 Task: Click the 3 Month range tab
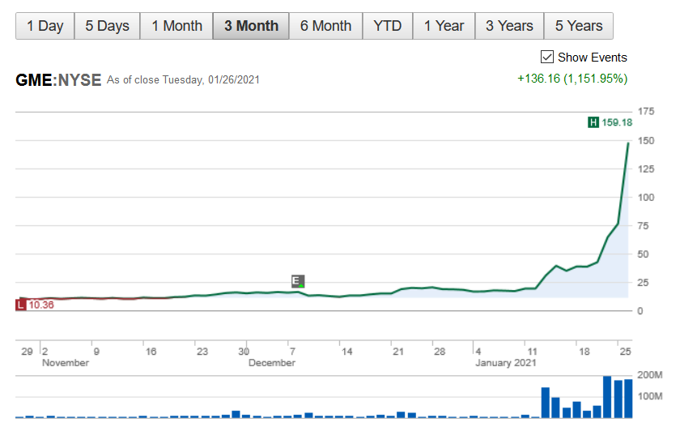251,26
